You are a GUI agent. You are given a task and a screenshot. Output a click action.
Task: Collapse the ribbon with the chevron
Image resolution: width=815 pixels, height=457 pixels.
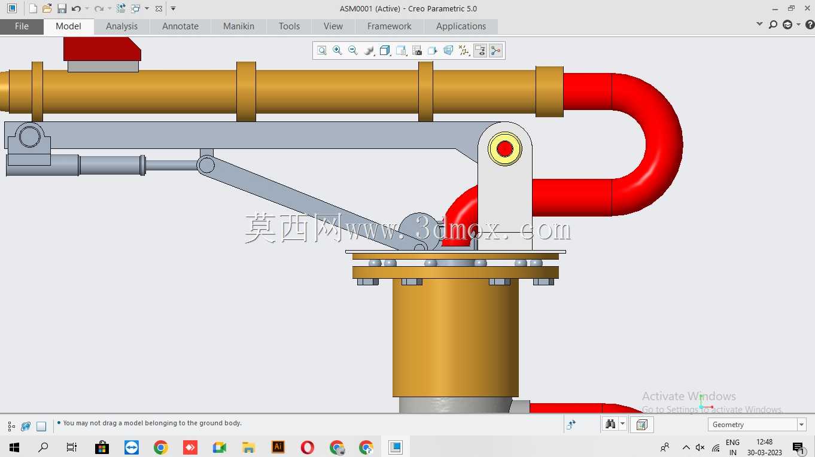coord(760,24)
